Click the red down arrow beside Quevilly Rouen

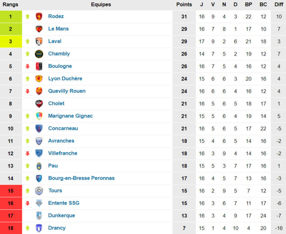[27, 91]
